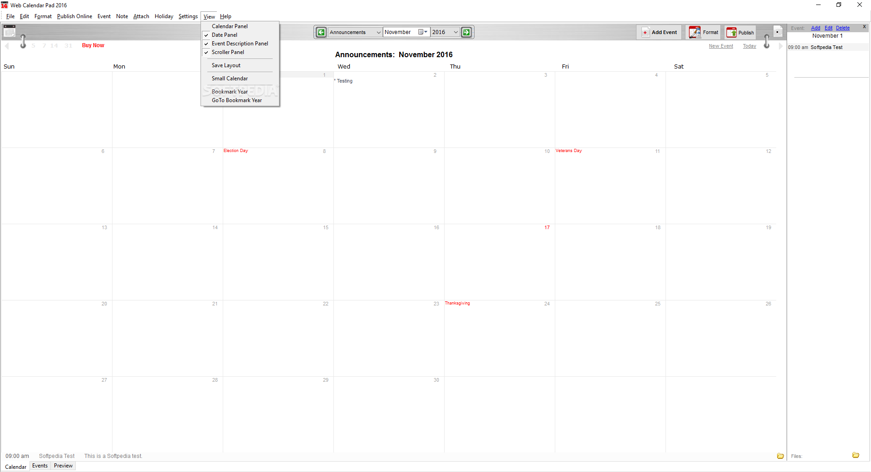
Task: Go to previous calendar with green left arrow
Action: [321, 32]
